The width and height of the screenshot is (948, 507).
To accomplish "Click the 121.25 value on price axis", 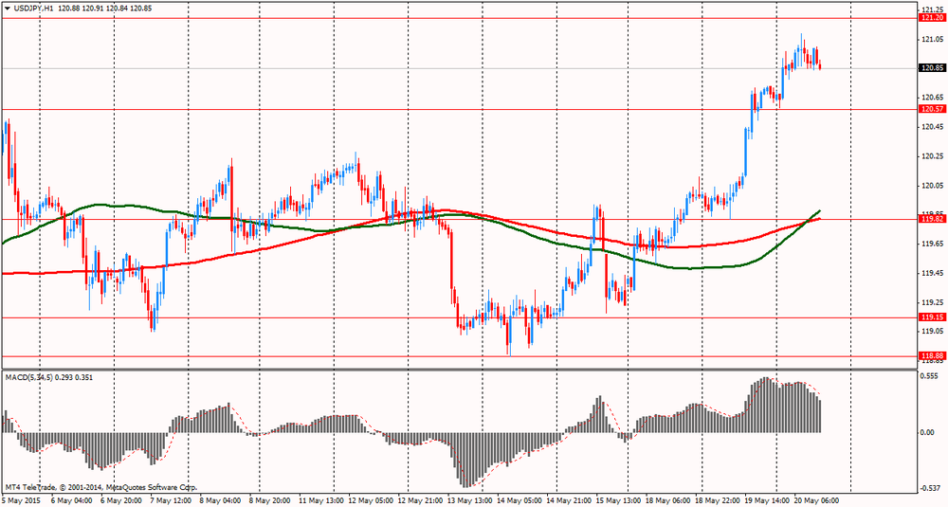I will [932, 9].
